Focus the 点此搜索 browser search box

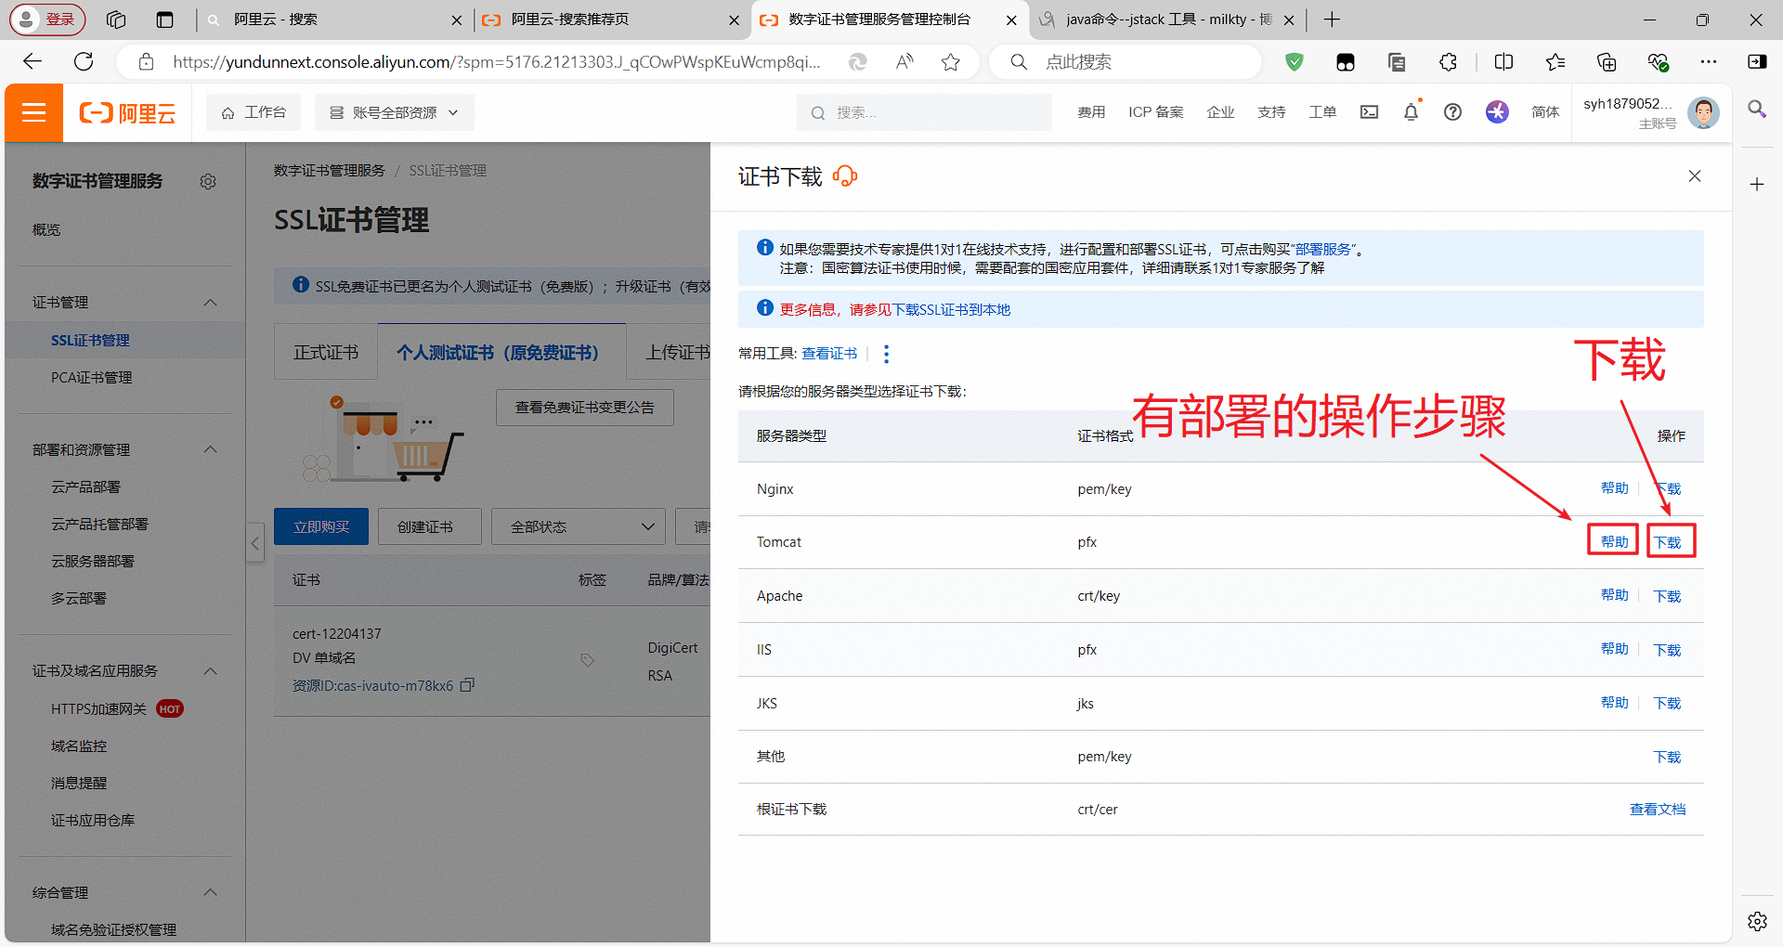point(1126,62)
